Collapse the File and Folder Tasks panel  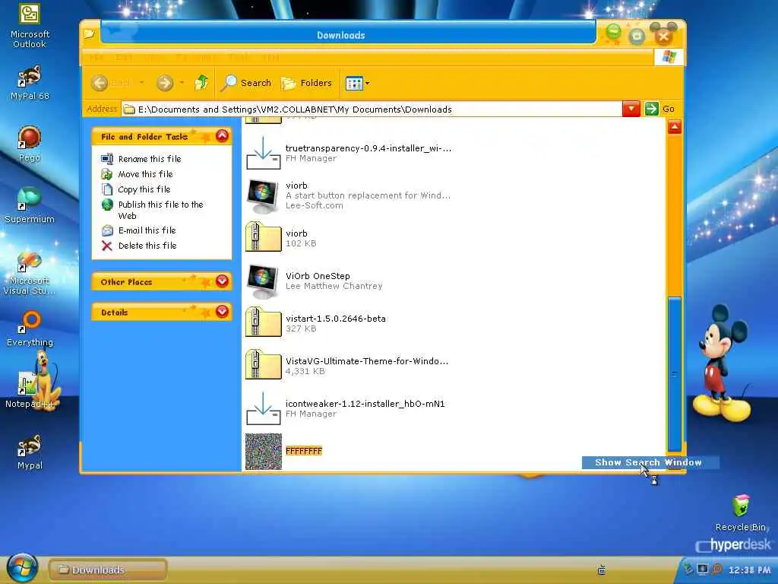(x=223, y=135)
